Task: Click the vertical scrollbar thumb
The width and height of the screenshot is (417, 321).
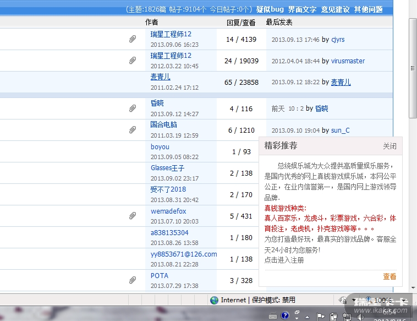Action: pos(413,68)
